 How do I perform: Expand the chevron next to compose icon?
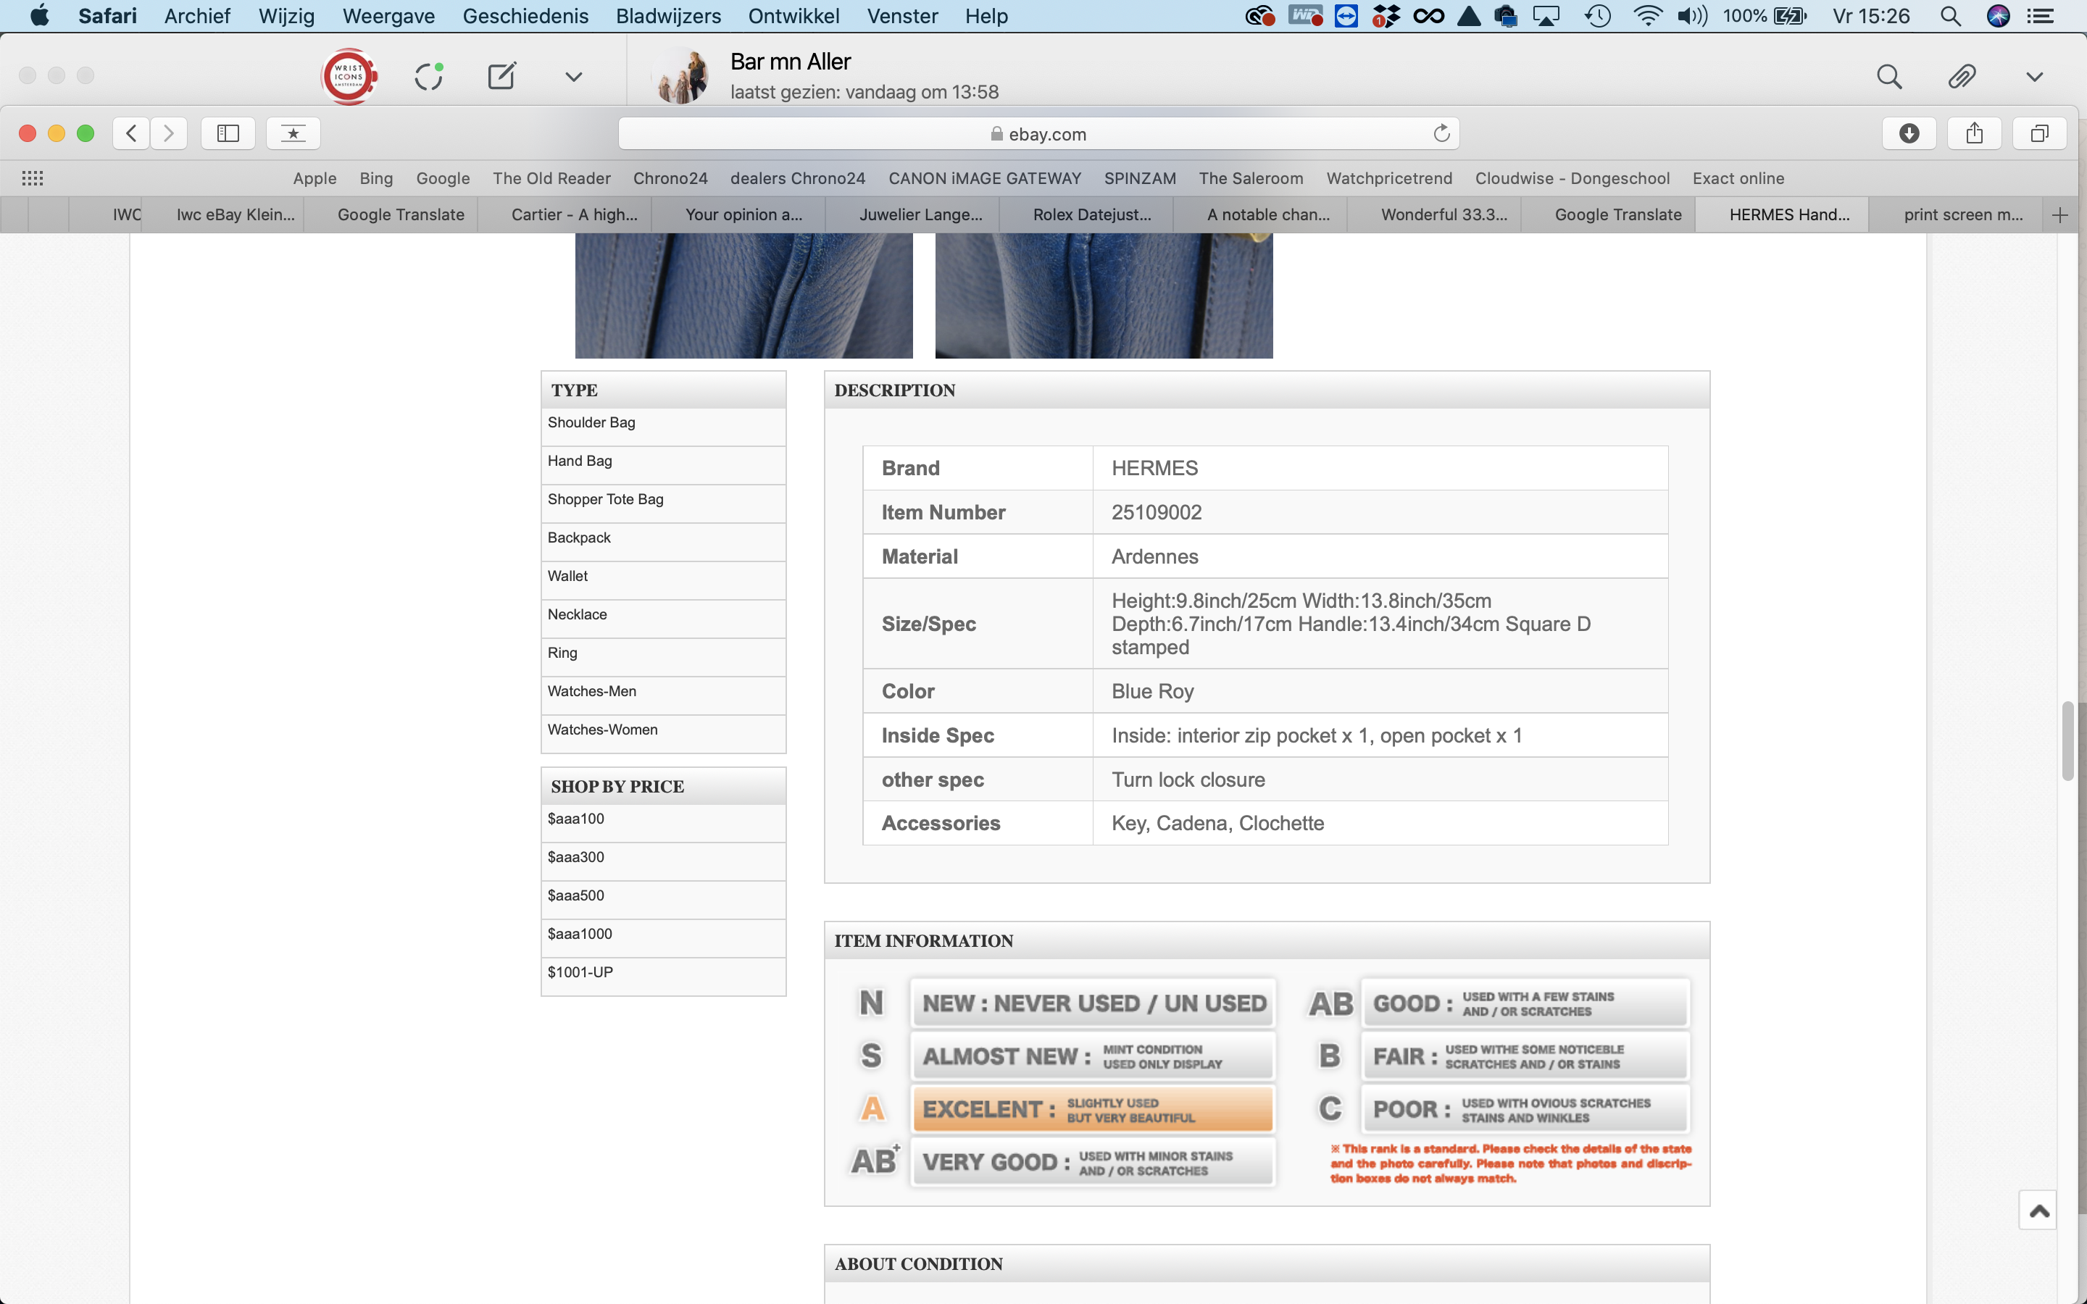point(573,77)
